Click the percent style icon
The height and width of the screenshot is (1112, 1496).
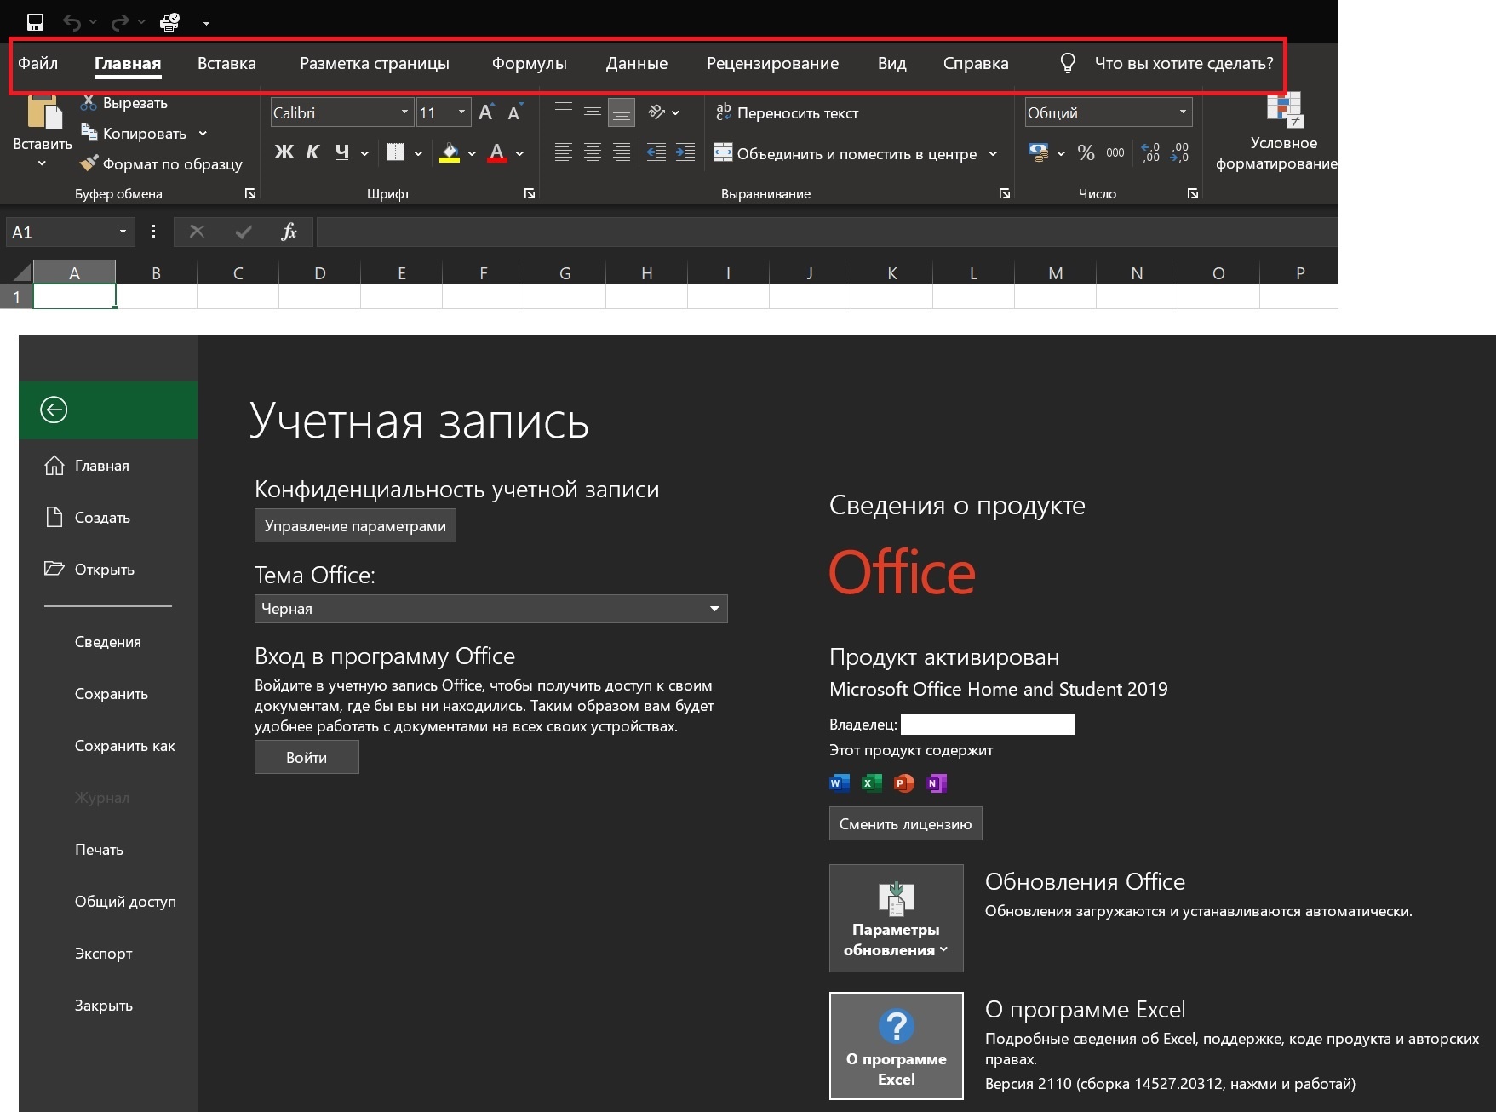pyautogui.click(x=1086, y=153)
